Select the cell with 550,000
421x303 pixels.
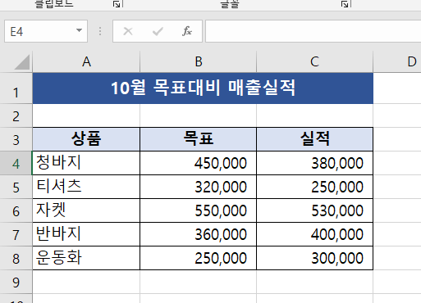[199, 210]
